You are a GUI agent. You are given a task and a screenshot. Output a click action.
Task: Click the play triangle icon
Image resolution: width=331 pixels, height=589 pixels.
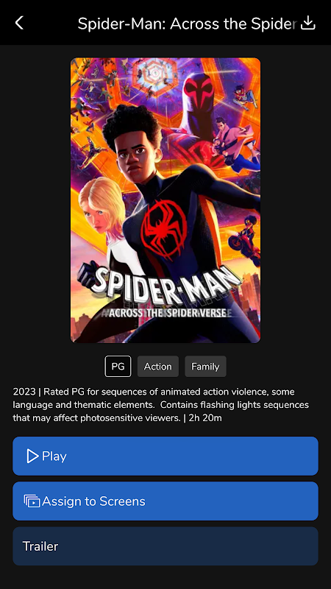32,456
